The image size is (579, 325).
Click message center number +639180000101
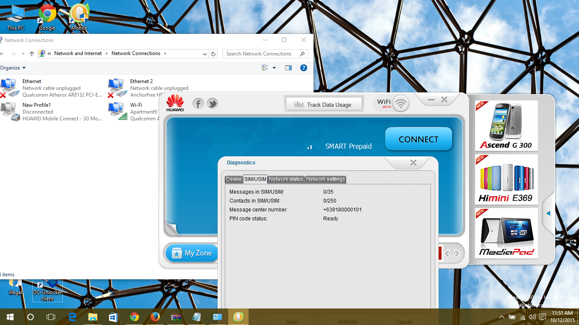click(x=342, y=210)
